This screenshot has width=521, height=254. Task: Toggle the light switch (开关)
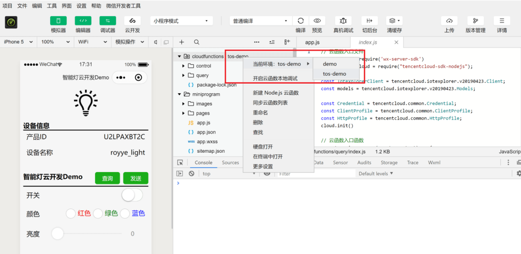tap(132, 195)
